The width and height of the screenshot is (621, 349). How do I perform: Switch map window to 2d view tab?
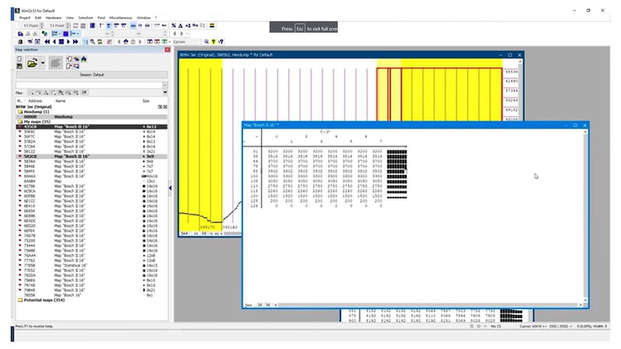[x=259, y=305]
